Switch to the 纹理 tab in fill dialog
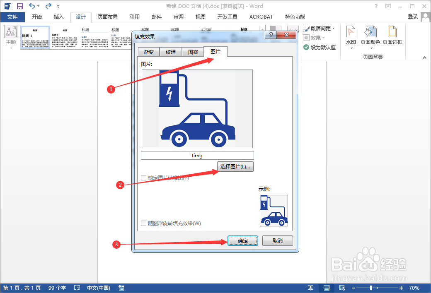The image size is (431, 293). 170,52
